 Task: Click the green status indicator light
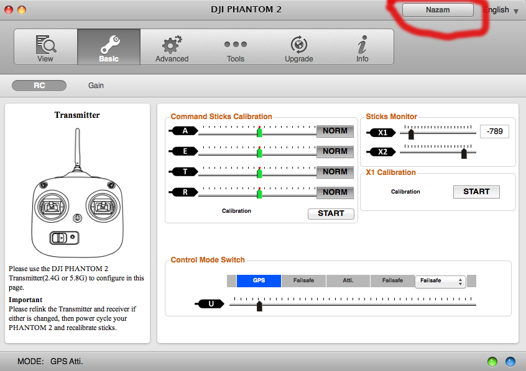[492, 361]
